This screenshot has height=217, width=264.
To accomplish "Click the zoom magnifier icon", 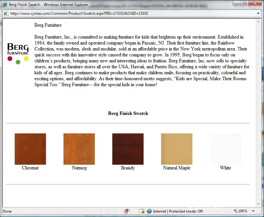I will 235,211.
